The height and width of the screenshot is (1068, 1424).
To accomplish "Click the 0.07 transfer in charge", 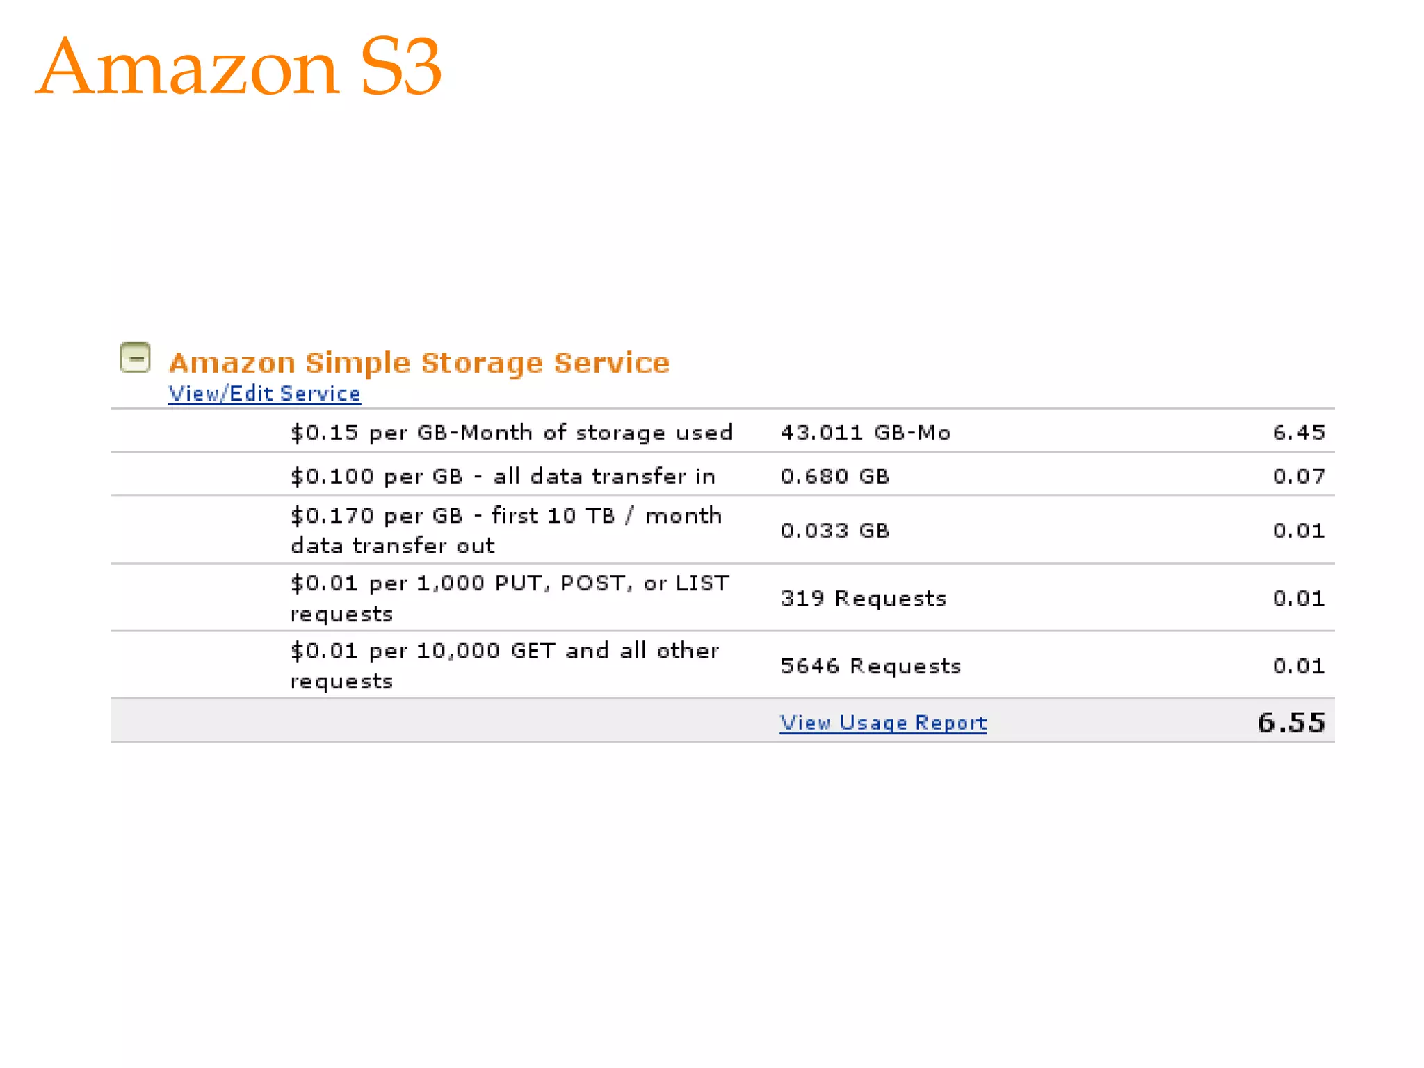I will (x=1298, y=476).
